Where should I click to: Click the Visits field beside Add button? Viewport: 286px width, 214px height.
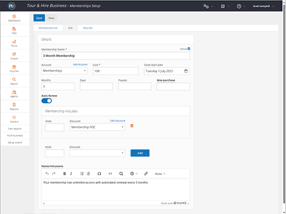(x=54, y=153)
